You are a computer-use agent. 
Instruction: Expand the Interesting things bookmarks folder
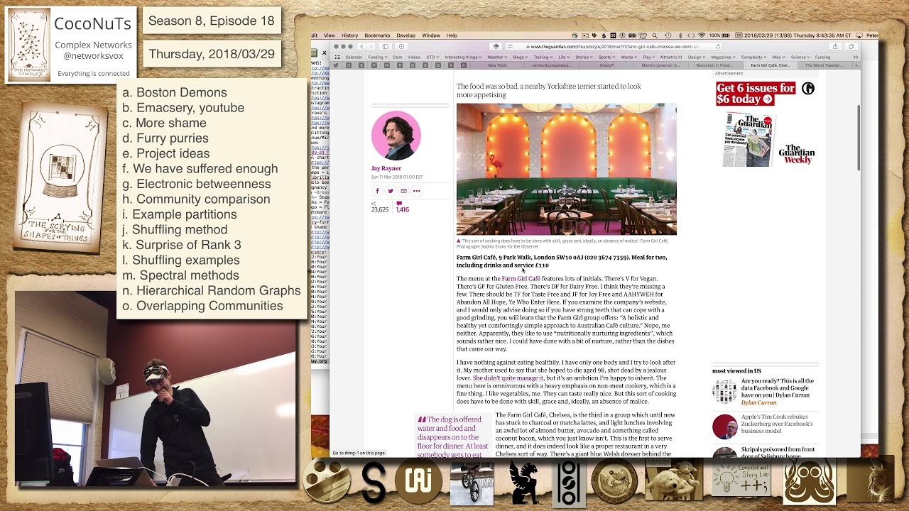click(463, 57)
